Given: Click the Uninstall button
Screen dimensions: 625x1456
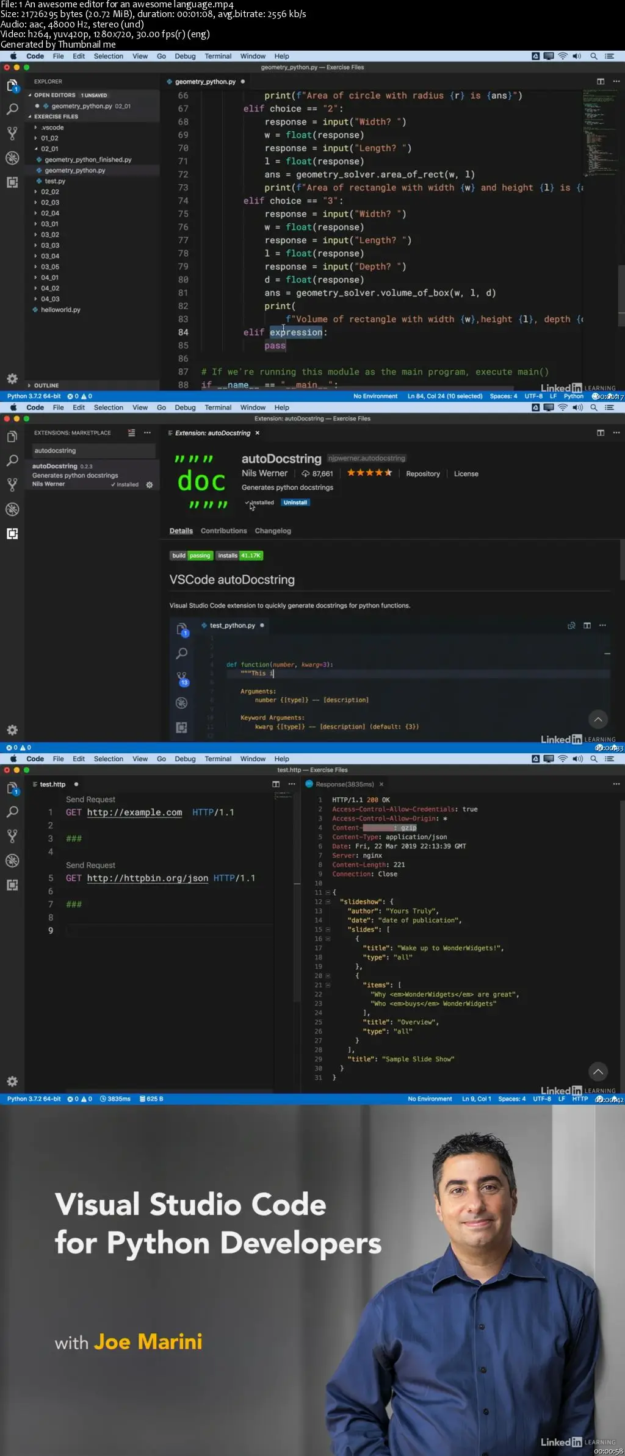Looking at the screenshot, I should point(295,503).
